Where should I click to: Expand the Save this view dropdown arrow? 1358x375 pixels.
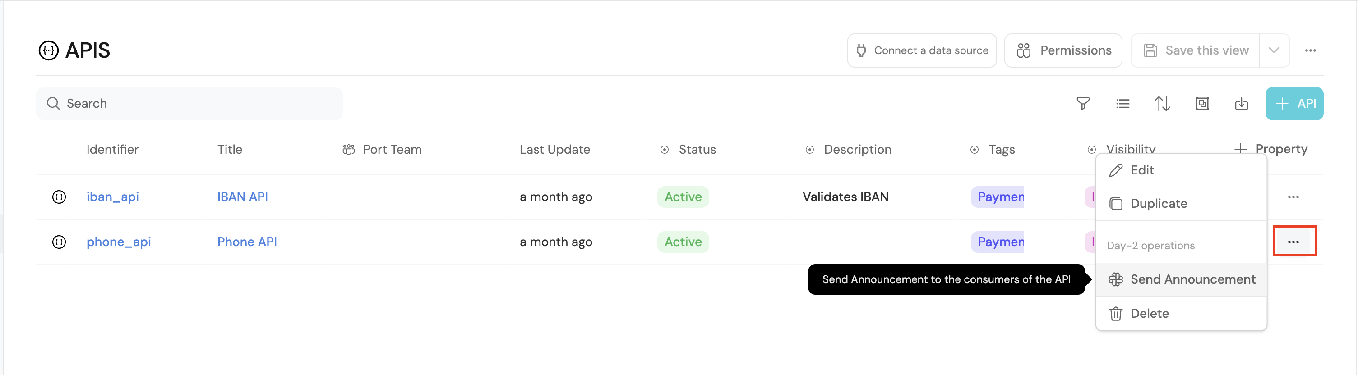coord(1274,50)
